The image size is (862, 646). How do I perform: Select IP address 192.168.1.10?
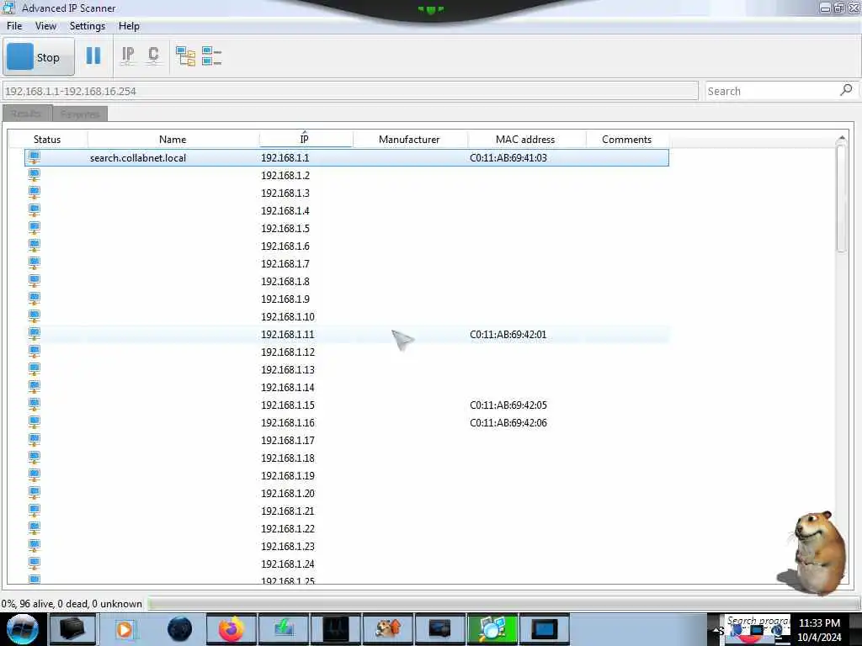point(288,316)
